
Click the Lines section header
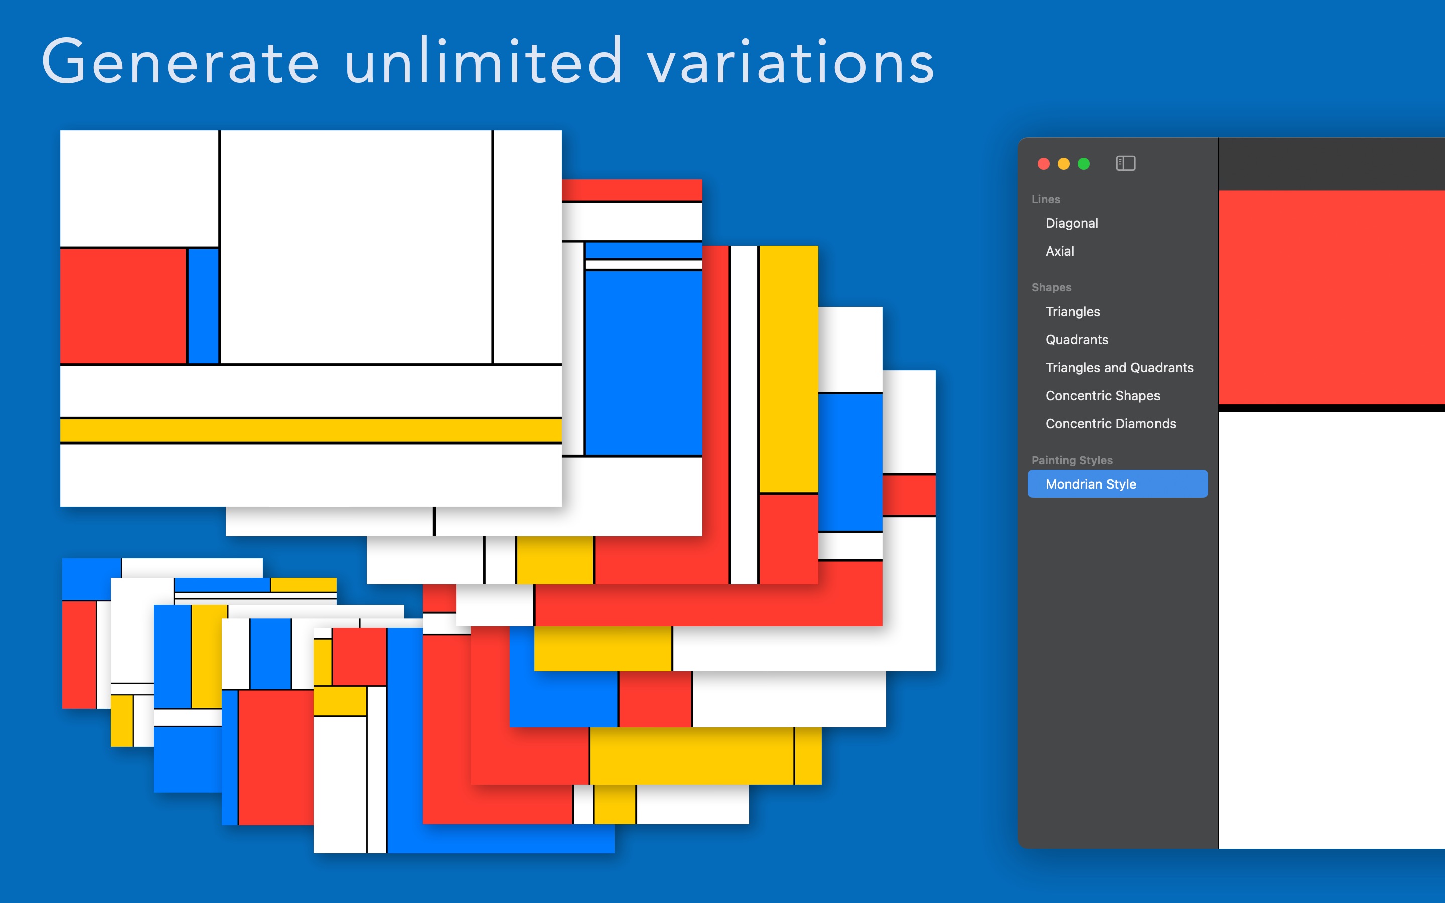[1046, 199]
